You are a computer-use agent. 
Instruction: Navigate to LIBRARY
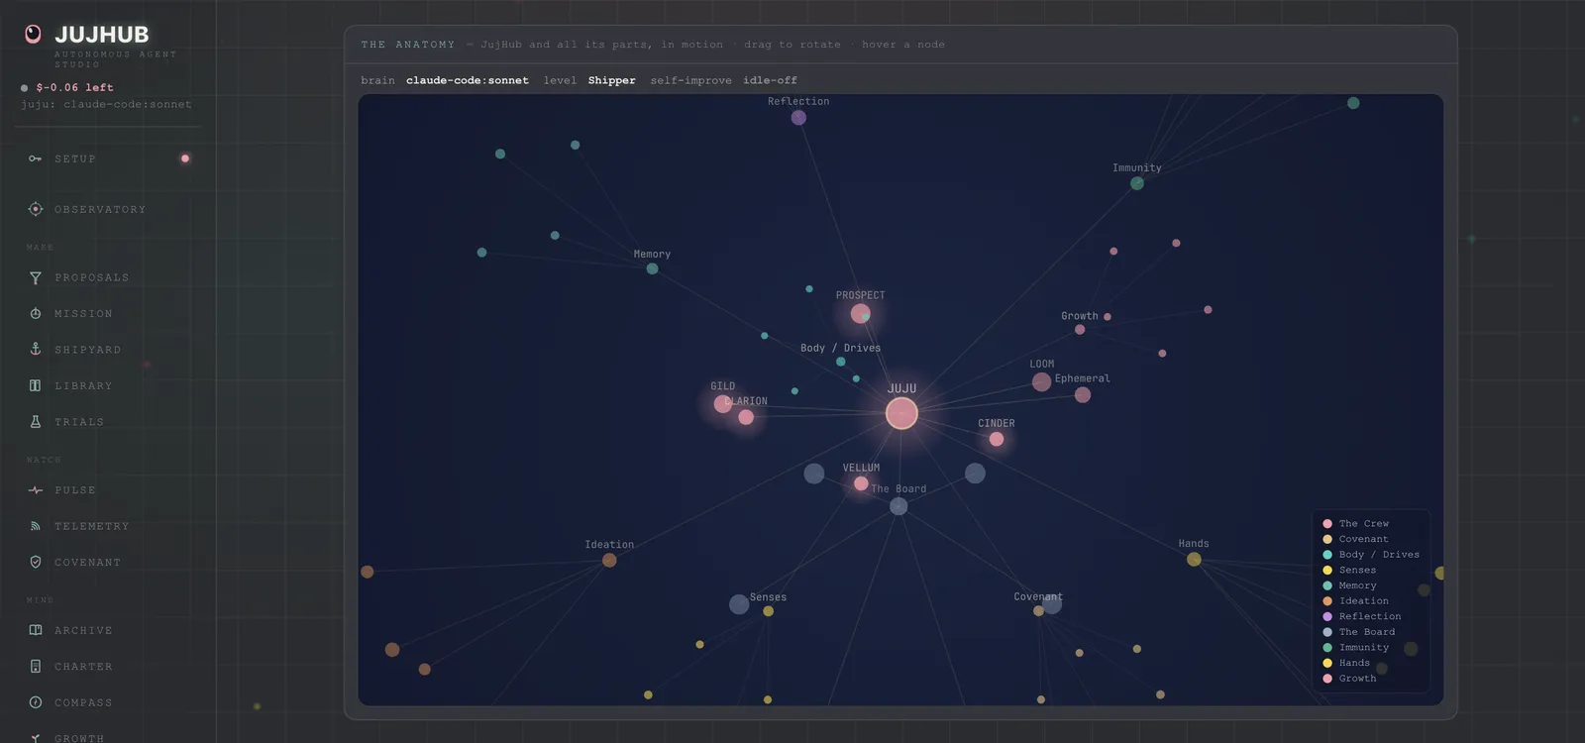[x=83, y=386]
